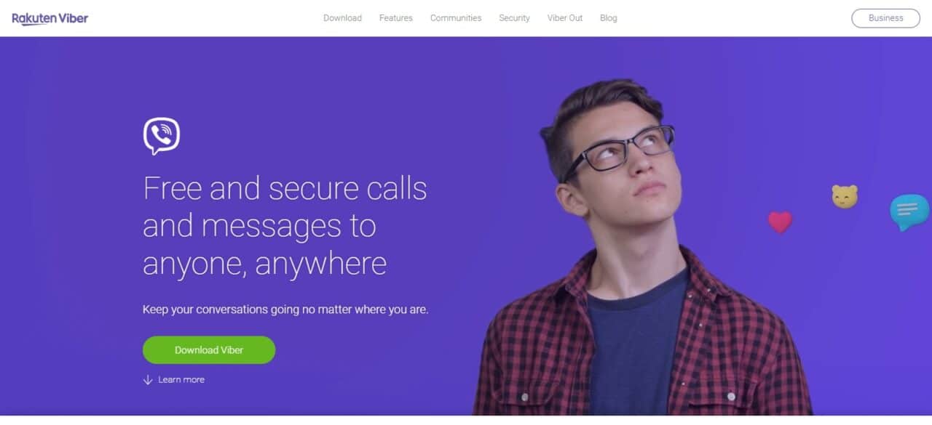Go to Communities in navigation
The height and width of the screenshot is (425, 932).
[x=456, y=18]
